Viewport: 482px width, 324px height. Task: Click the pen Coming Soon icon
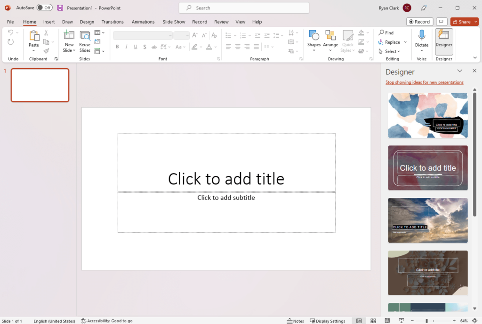pyautogui.click(x=424, y=8)
